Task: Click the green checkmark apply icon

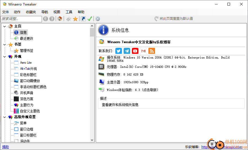Action: (90, 19)
